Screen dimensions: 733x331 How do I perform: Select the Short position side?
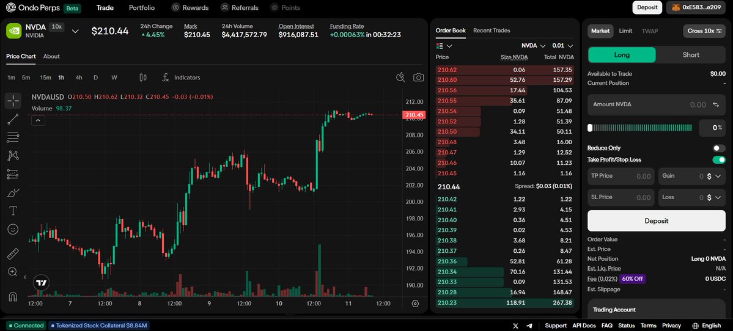click(x=690, y=54)
